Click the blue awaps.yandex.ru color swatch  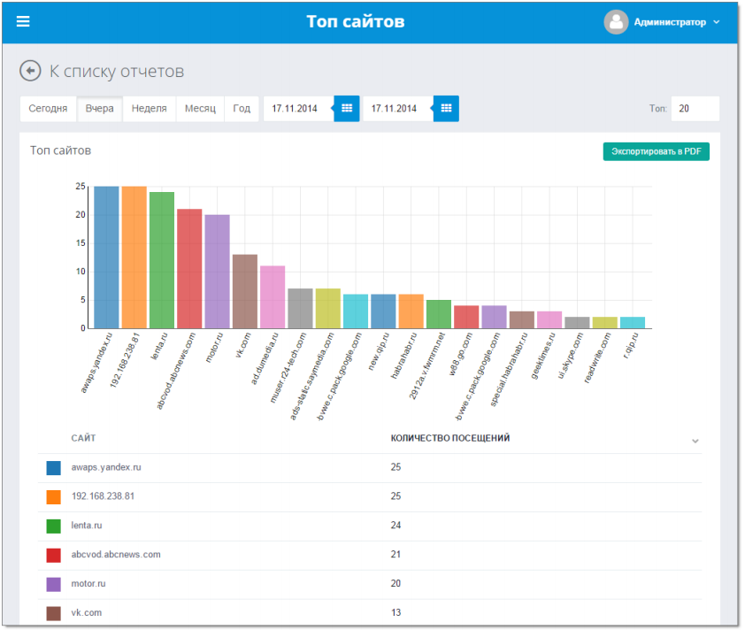pyautogui.click(x=53, y=467)
